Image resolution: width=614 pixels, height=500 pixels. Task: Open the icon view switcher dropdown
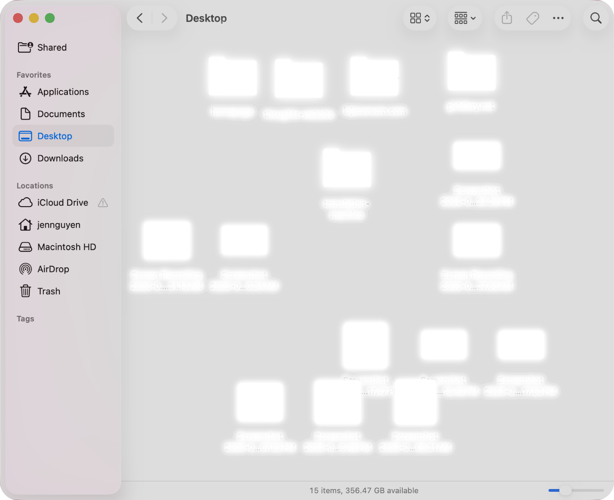point(420,18)
